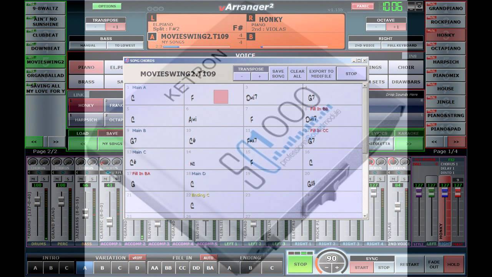The height and width of the screenshot is (277, 492).
Task: Click left knob on PERC channel
Action: 57,162
